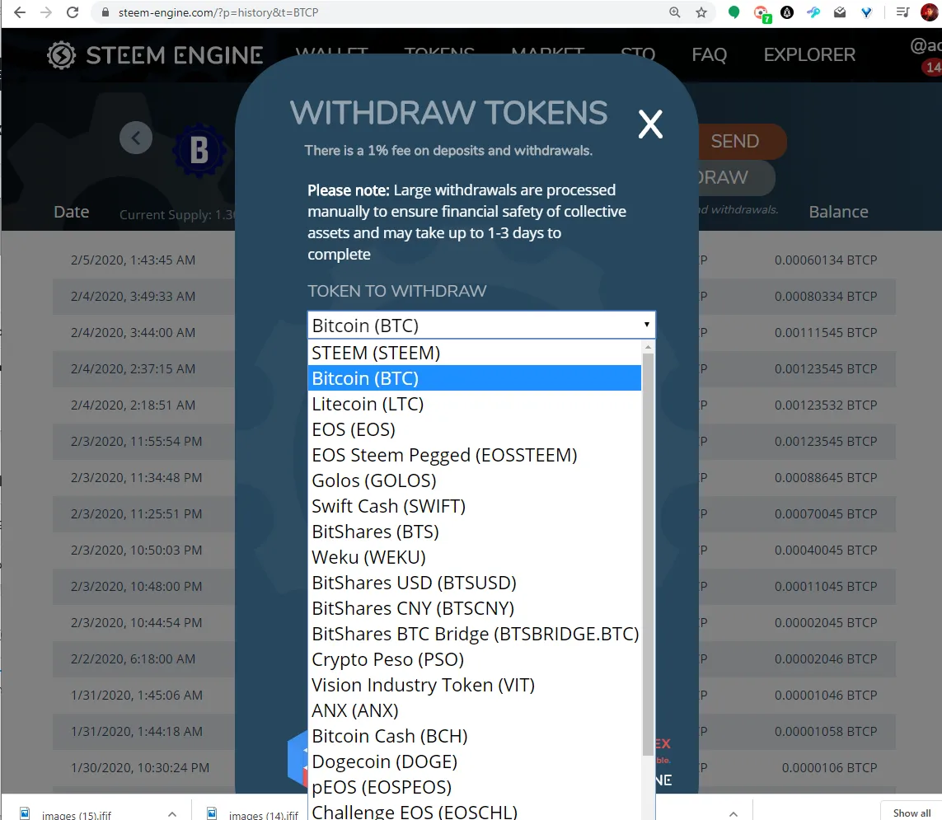The image size is (942, 820).
Task: Pick EOS Steem Pegged (EOSSTEEM)
Action: 474,455
